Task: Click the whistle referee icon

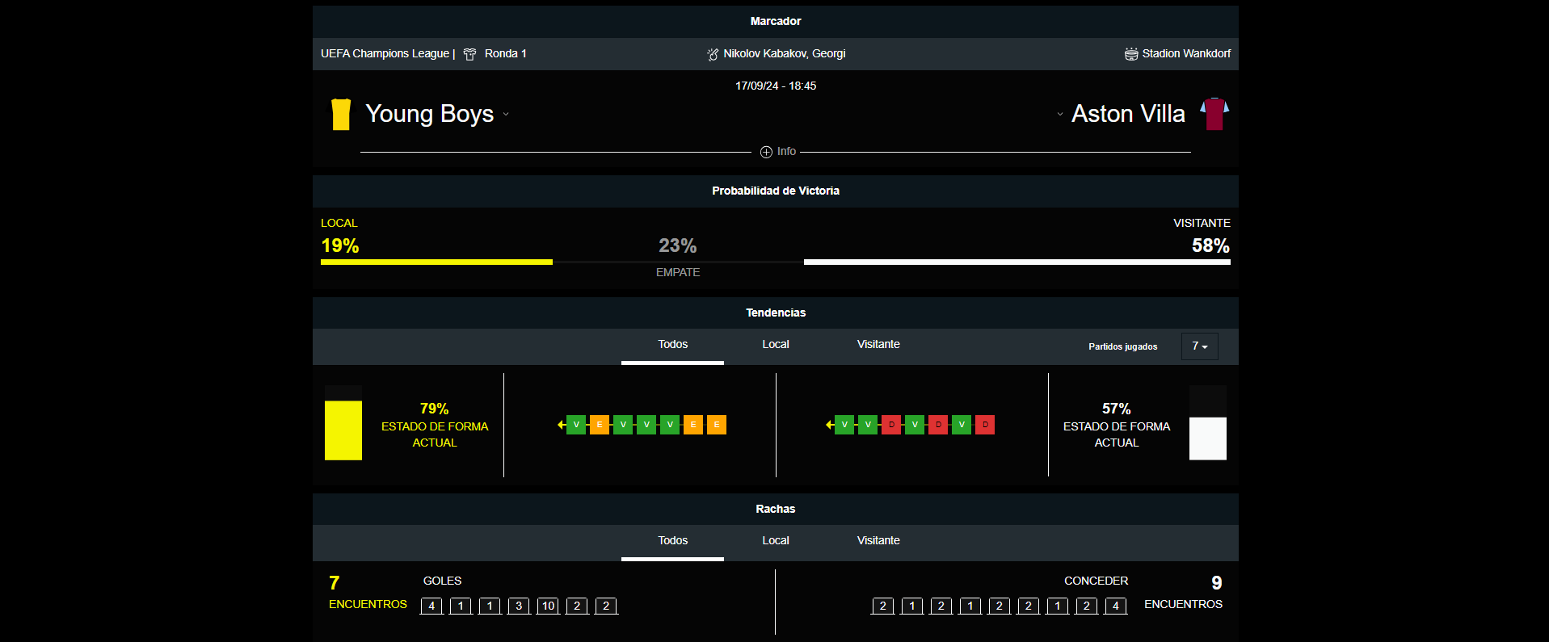Action: (713, 54)
